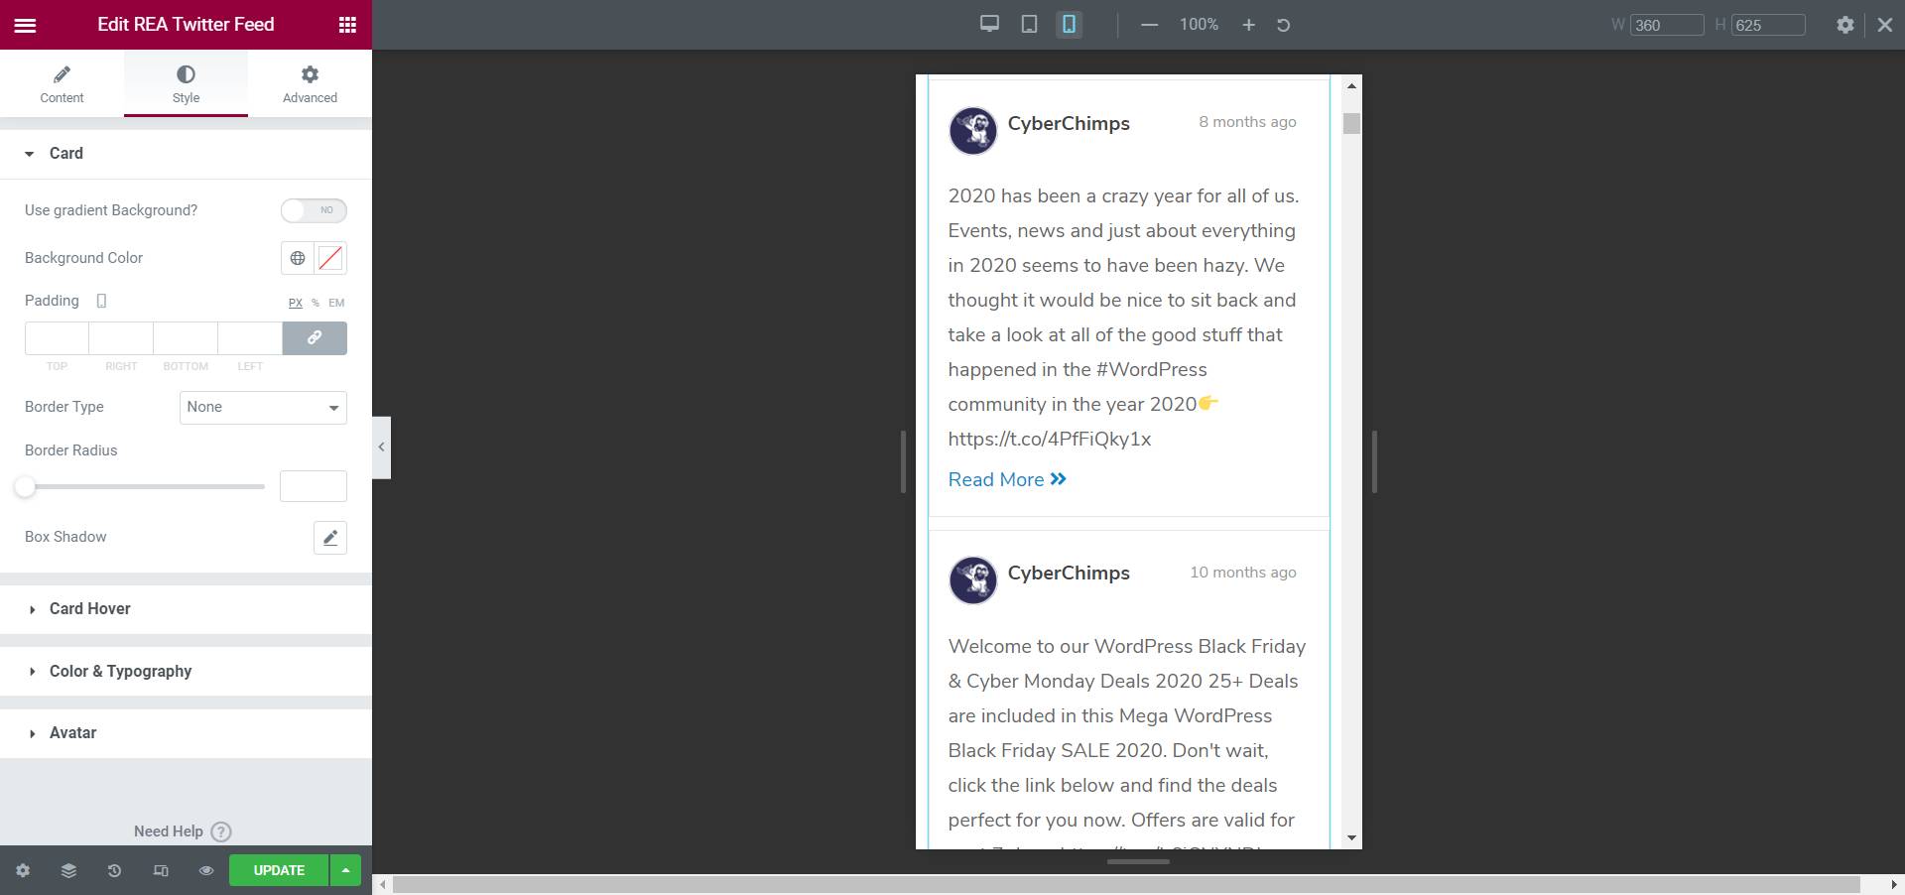Switch to Mobile preview mode

click(1069, 25)
